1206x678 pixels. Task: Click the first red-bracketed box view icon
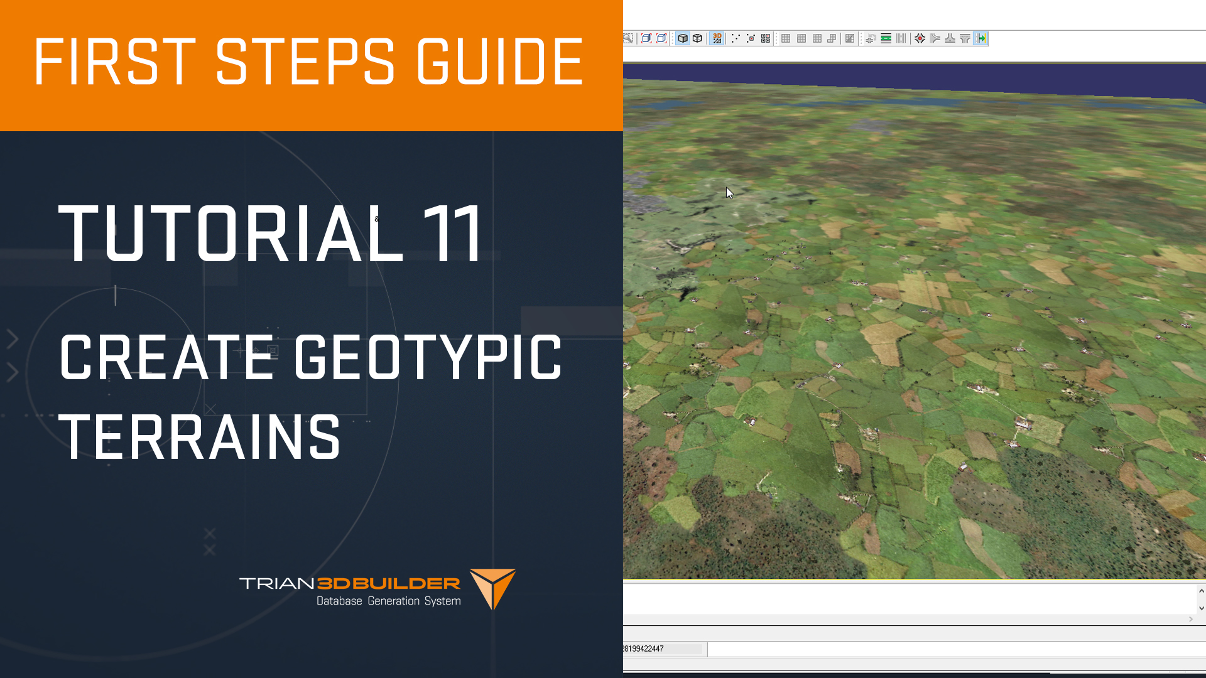tap(646, 38)
